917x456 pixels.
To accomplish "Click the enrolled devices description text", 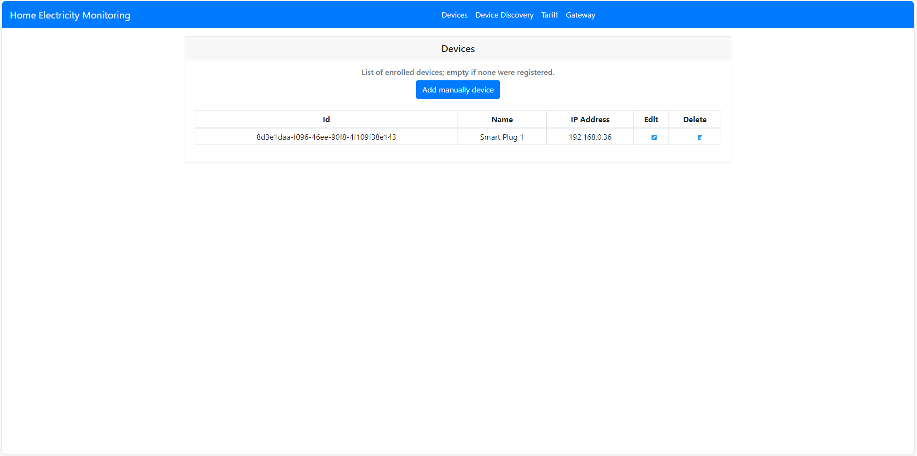I will pos(457,72).
